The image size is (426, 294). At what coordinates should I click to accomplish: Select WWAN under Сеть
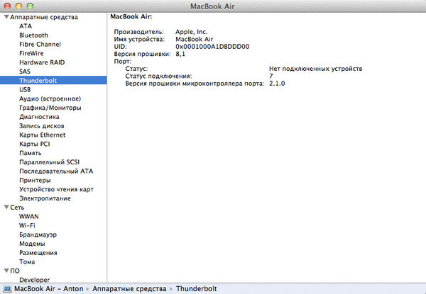point(29,217)
